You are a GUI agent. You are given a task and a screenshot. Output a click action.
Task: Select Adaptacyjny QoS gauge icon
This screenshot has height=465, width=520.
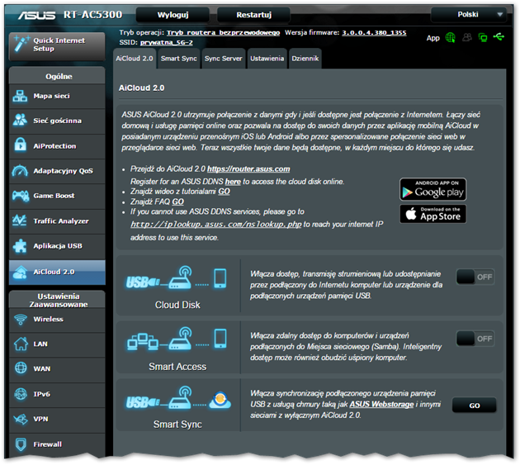tap(20, 171)
